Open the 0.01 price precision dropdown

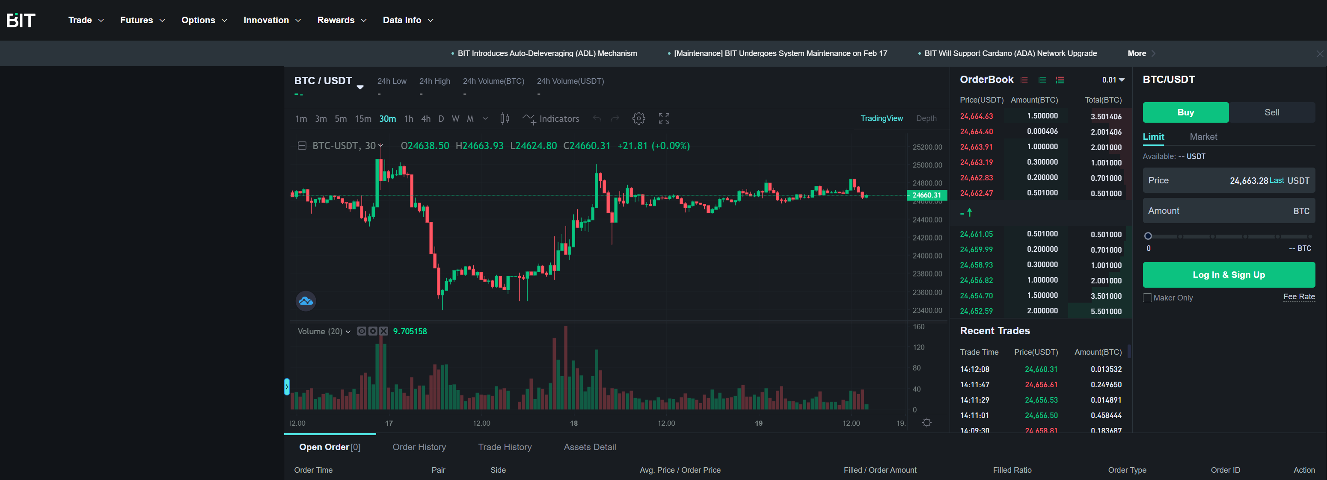click(1113, 80)
